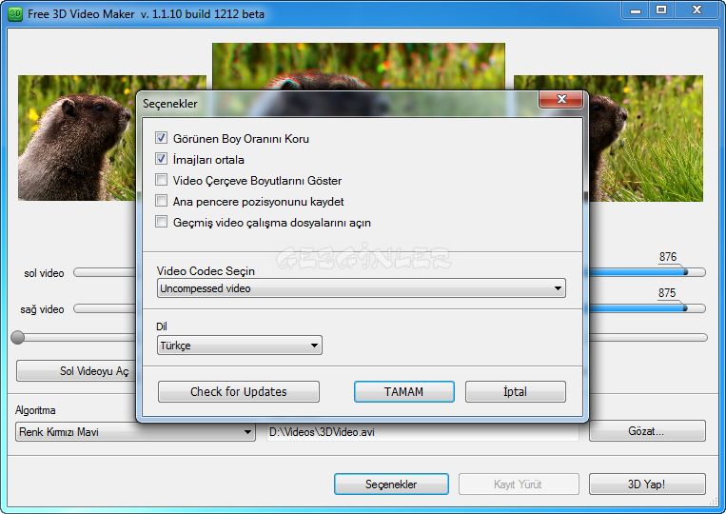Uncheck Görünen Boy Oranını Koru checkbox
The width and height of the screenshot is (726, 514).
161,137
